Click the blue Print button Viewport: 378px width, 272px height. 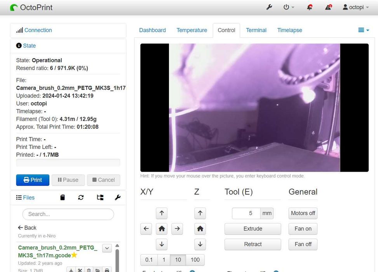pyautogui.click(x=33, y=180)
